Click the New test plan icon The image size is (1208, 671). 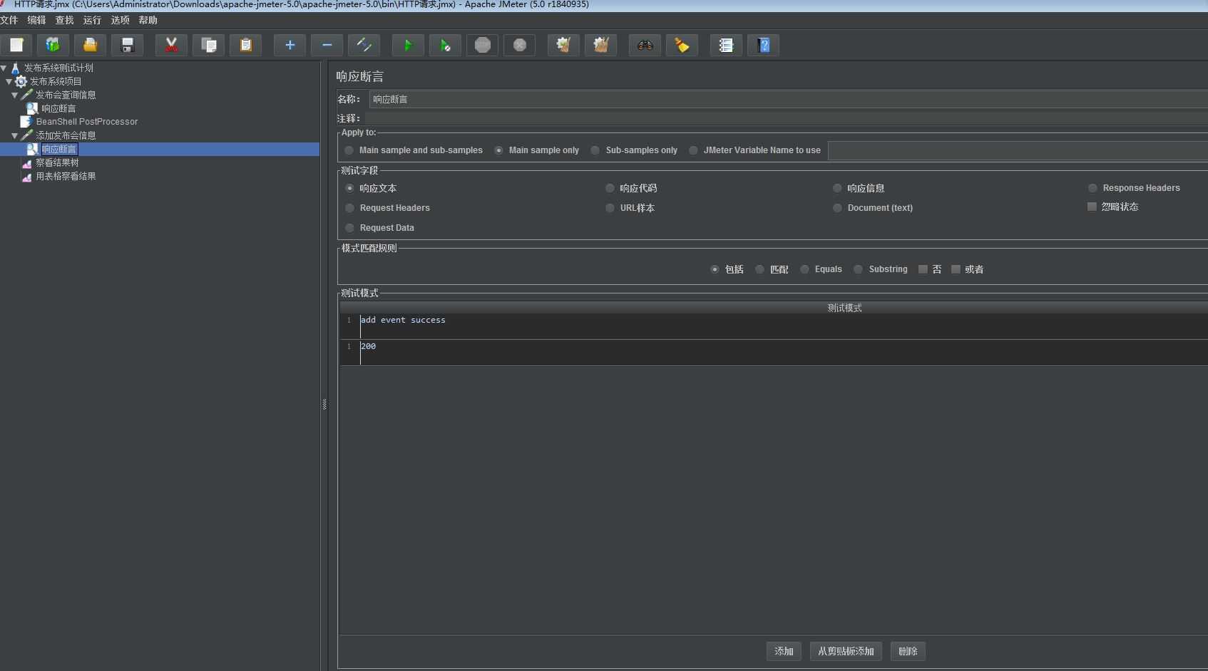pyautogui.click(x=16, y=45)
